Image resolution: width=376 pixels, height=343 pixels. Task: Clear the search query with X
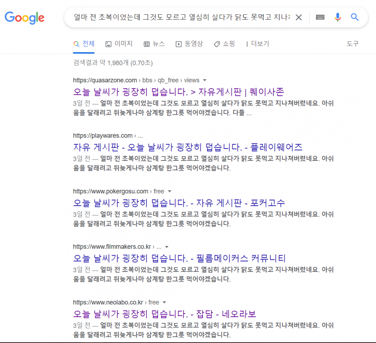point(299,17)
